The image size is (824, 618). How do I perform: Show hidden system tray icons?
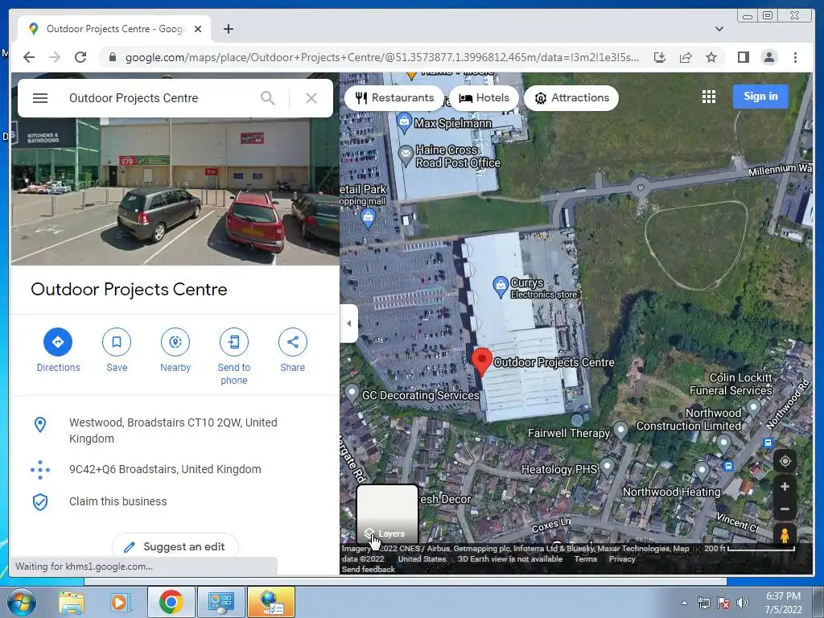coord(684,603)
